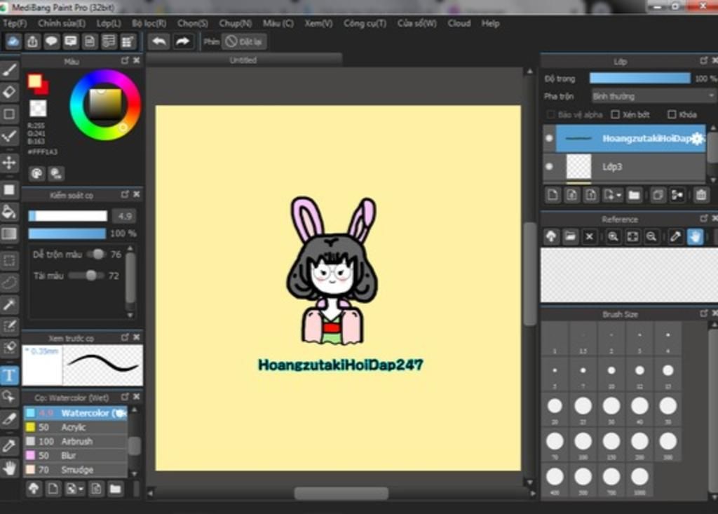Viewport: 718px width, 514px height.
Task: Open a reference image folder icon
Action: coord(570,236)
